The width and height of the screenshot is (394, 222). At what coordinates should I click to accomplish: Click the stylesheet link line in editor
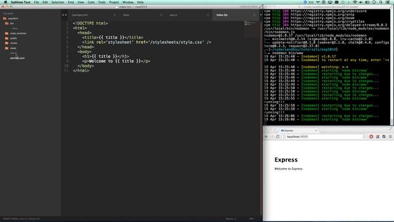147,43
